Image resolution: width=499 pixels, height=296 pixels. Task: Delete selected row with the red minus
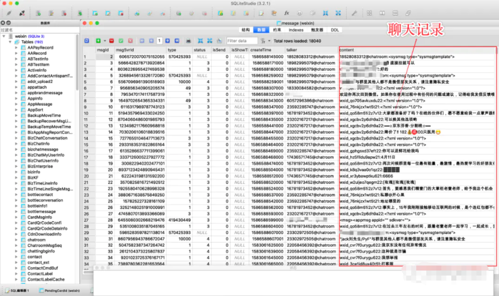(x=112, y=40)
